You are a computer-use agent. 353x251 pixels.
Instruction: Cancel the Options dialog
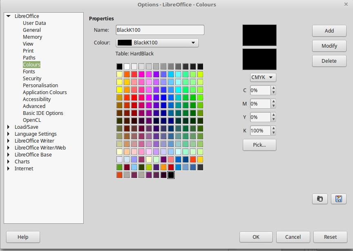click(293, 237)
